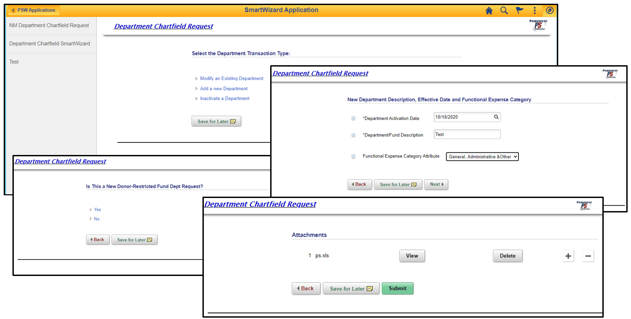Expand the Inactivate a Department disclosure arrow

tap(197, 98)
